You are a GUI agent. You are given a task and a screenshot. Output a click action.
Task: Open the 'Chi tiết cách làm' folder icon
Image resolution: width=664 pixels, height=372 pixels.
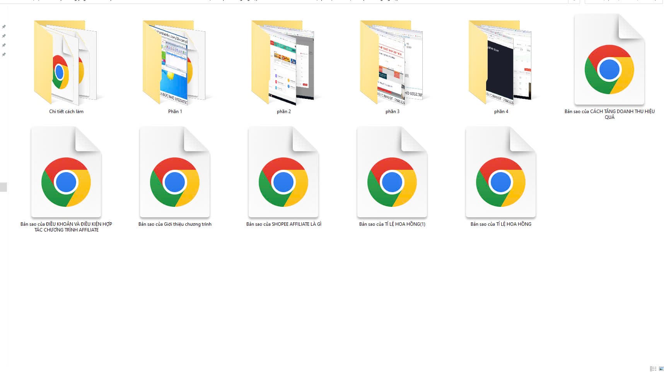coord(66,63)
